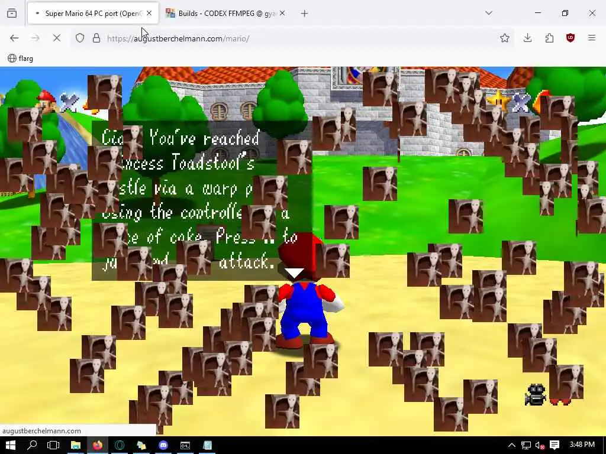Screen dimensions: 606x454
Task: Open the Windows notification center
Action: (555, 445)
